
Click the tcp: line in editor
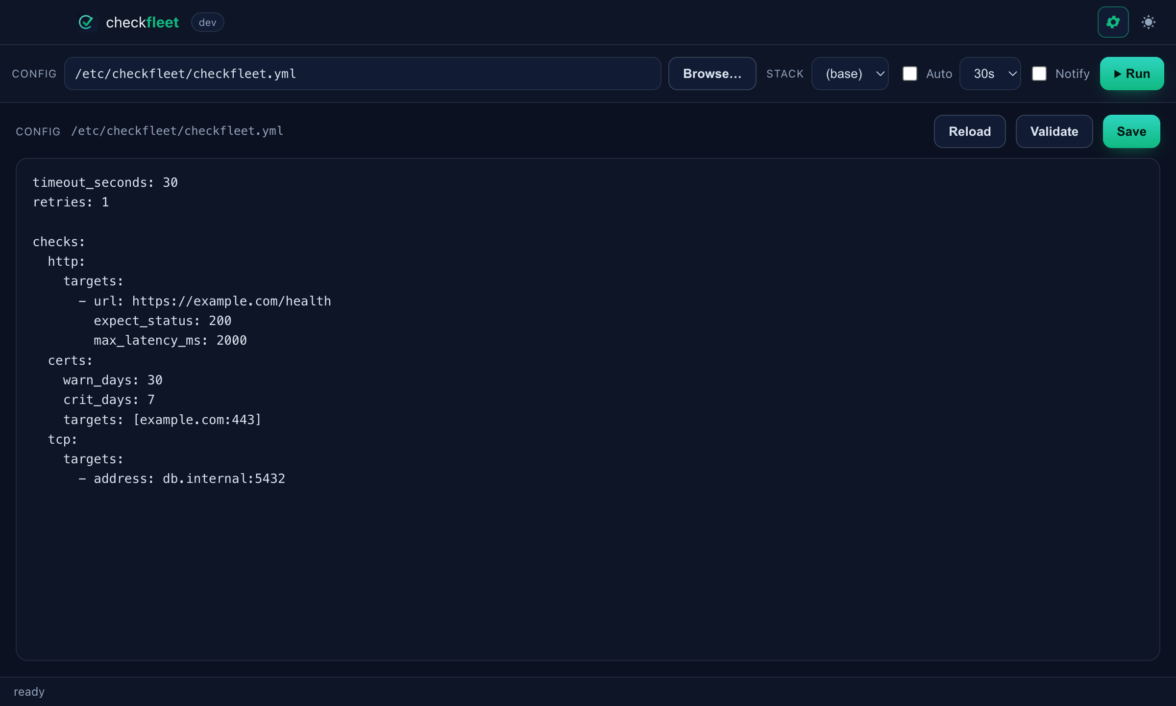[63, 439]
